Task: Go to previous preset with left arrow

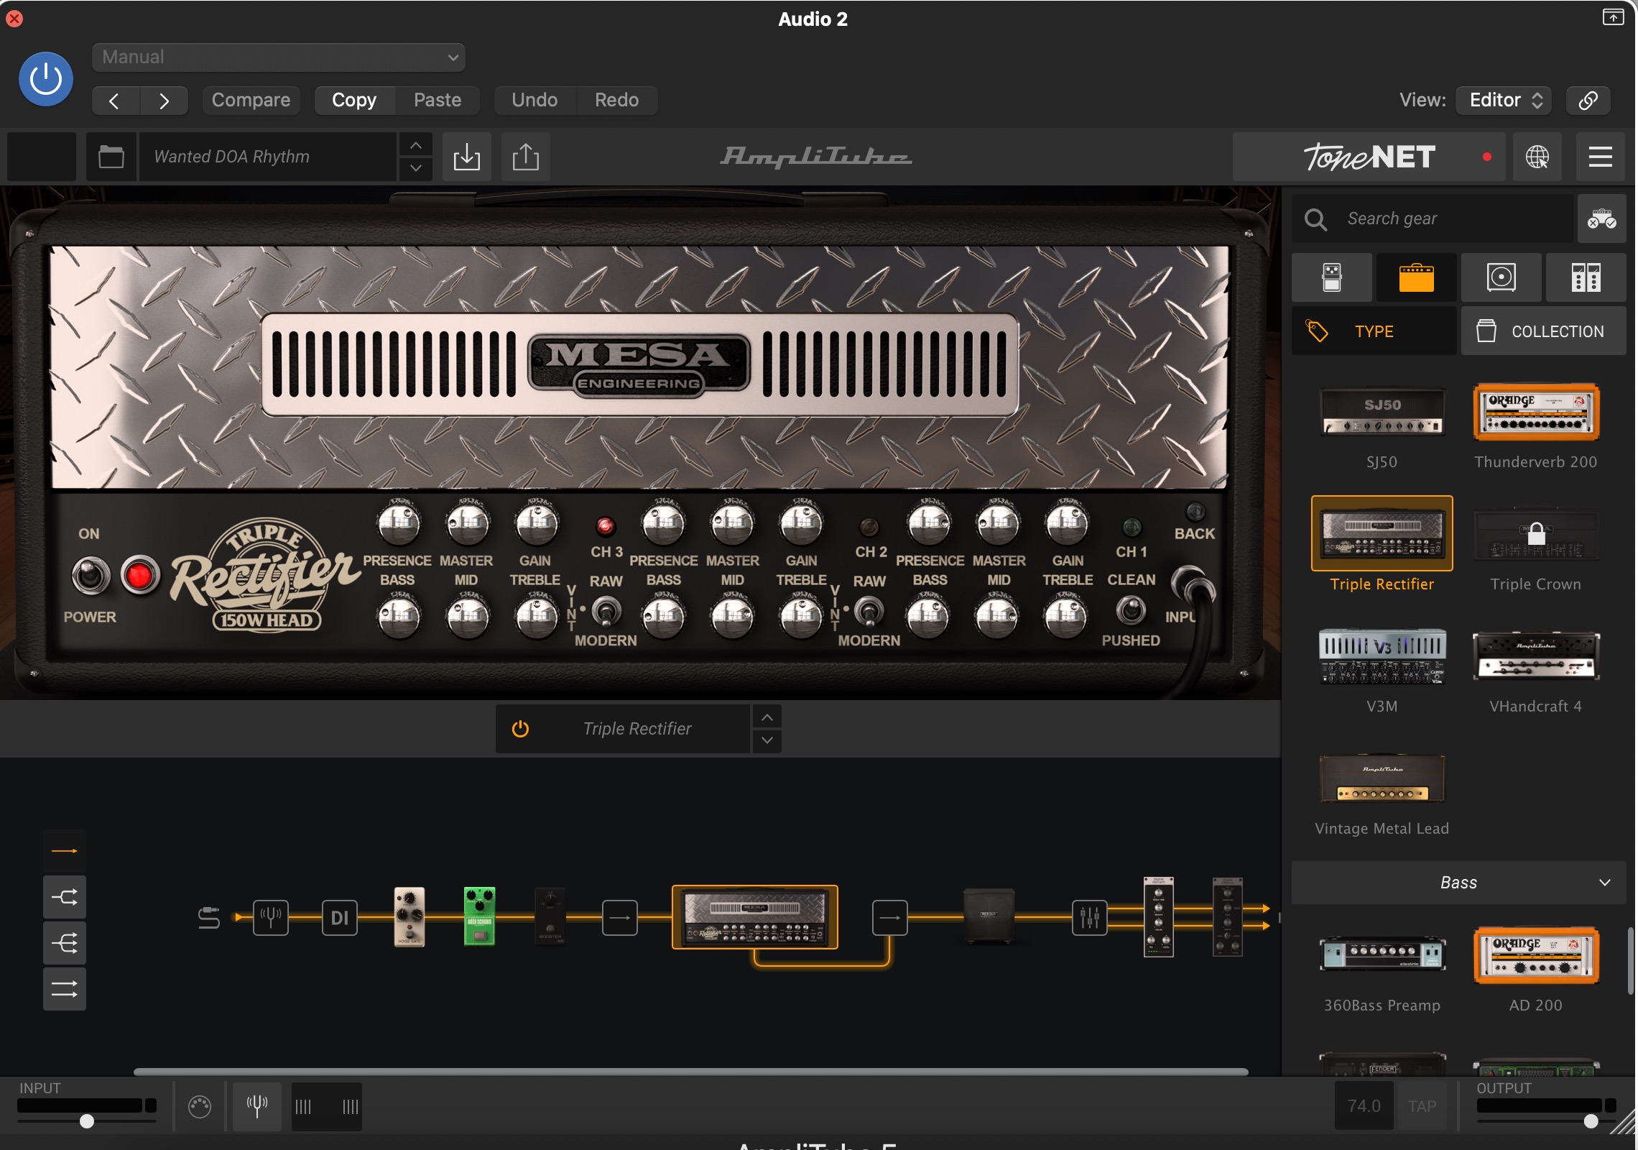Action: 116,101
